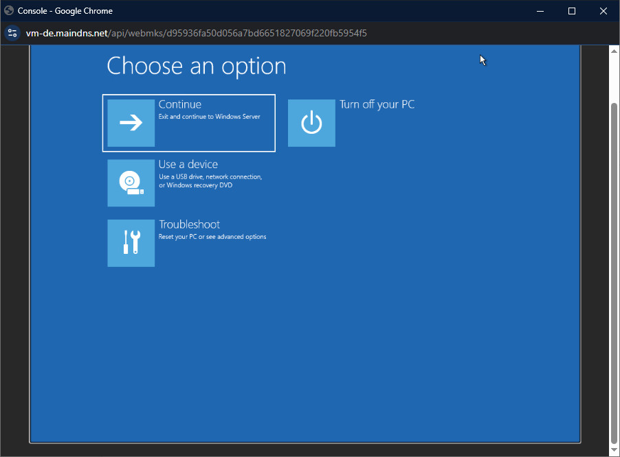The height and width of the screenshot is (457, 620).
Task: Click the "Troubleshoot" option title text
Action: coord(189,224)
